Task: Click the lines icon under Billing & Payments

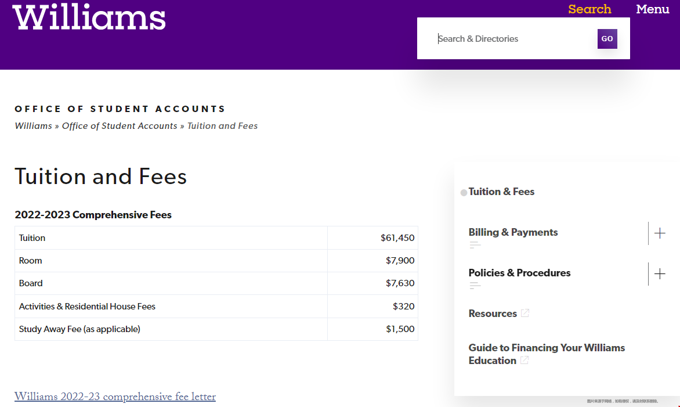Action: coord(475,244)
